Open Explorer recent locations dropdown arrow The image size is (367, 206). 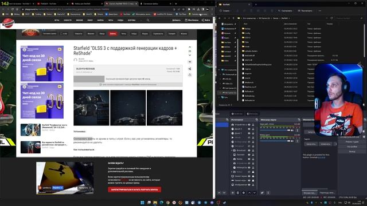pos(229,18)
